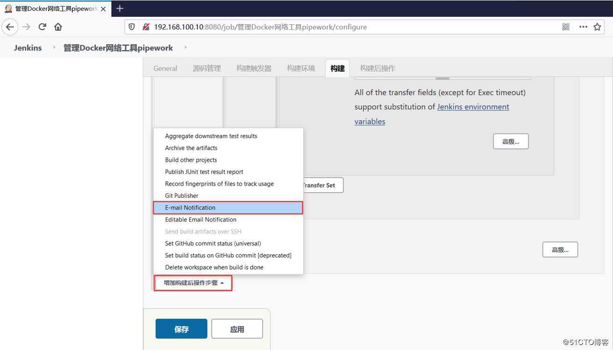Open the QR code icon in address bar
The width and height of the screenshot is (613, 350).
pos(566,27)
